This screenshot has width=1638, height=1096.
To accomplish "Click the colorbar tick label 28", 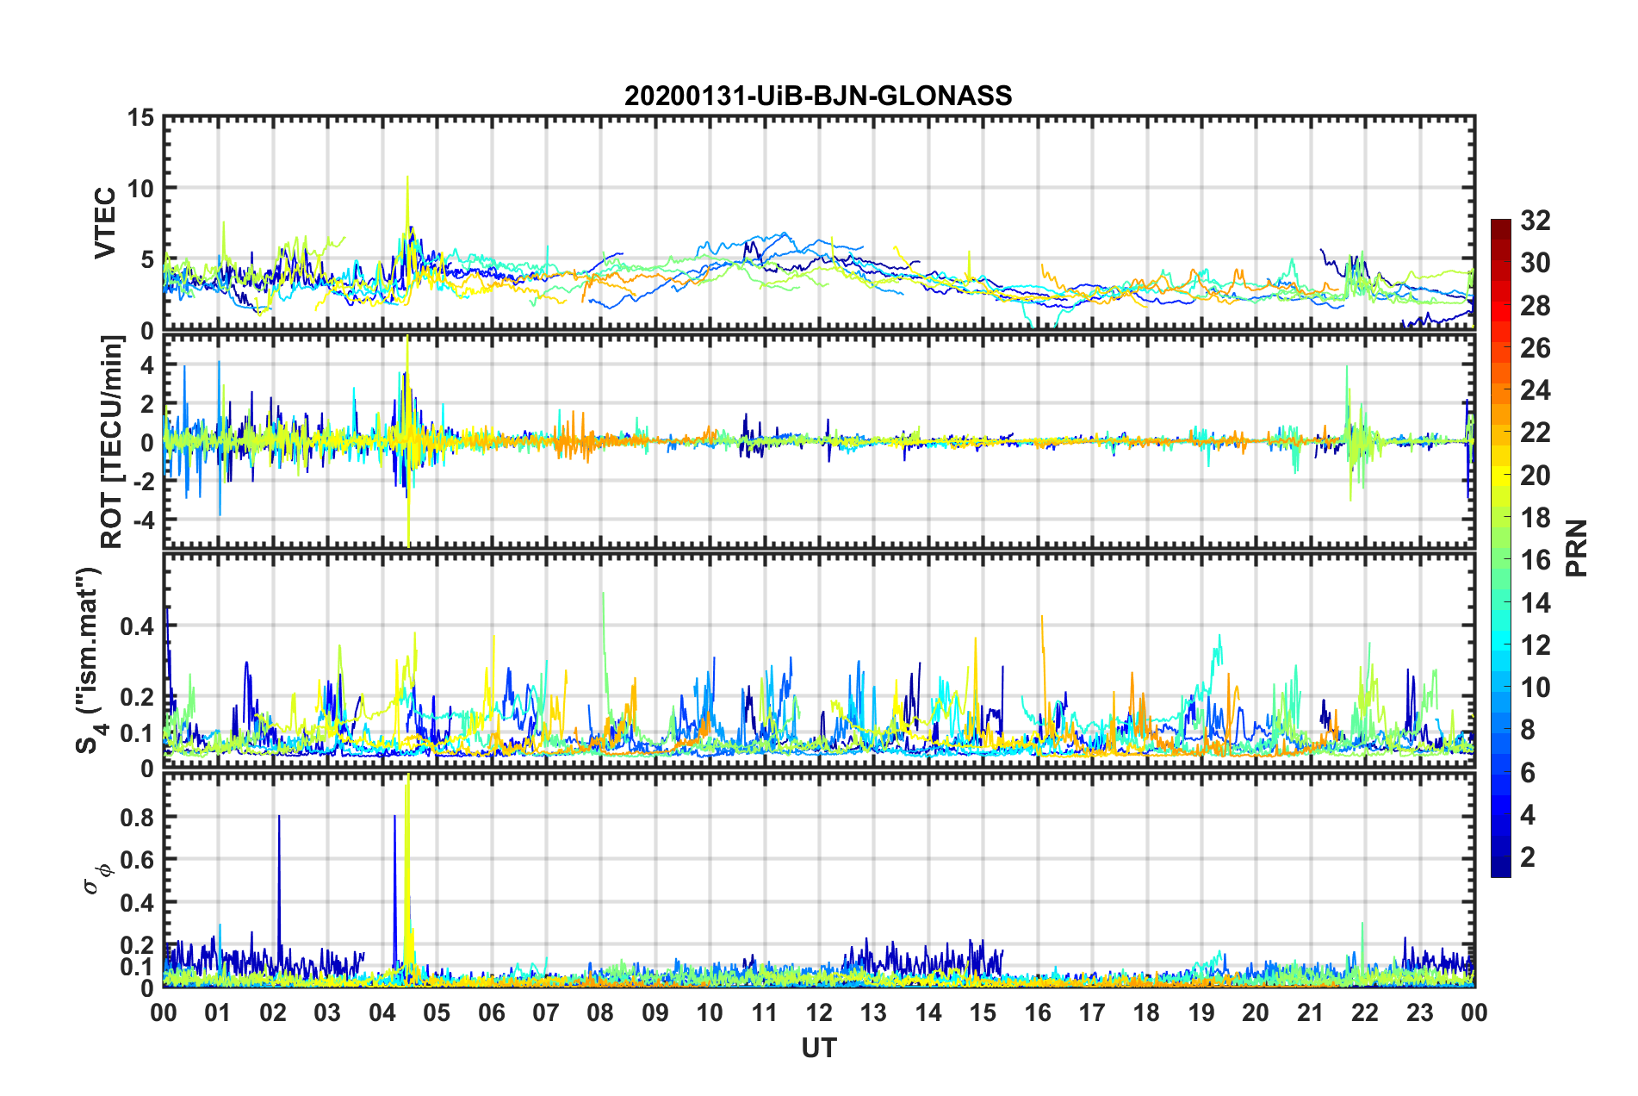I will [1535, 306].
